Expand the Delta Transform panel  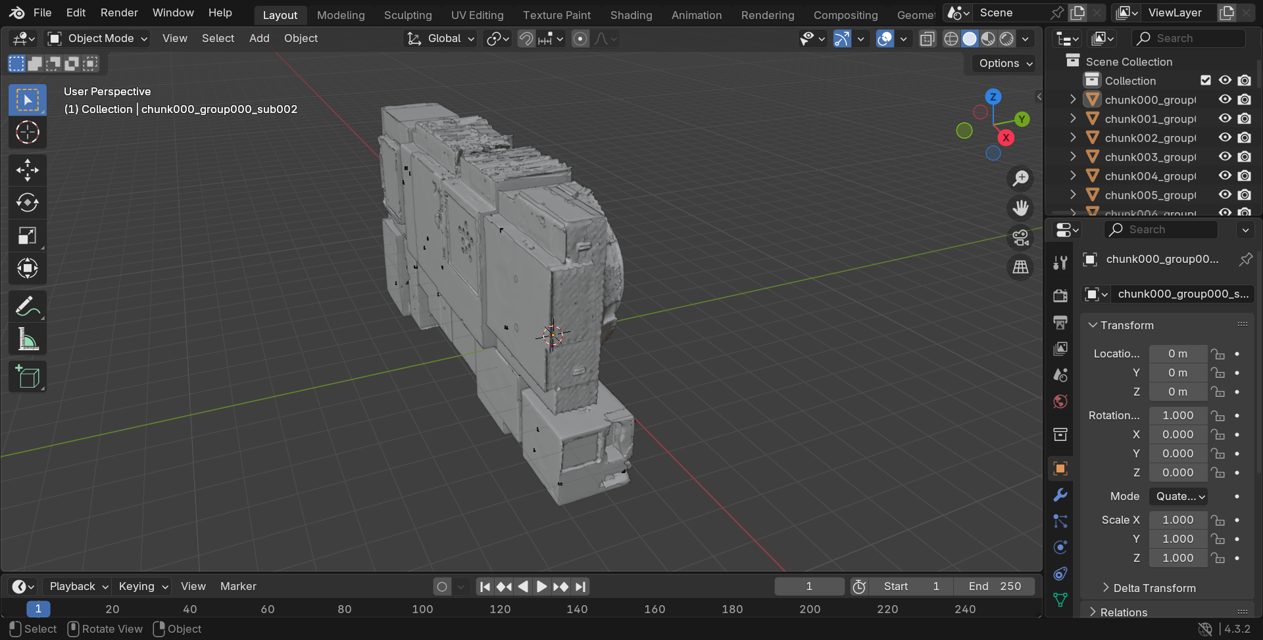(x=1154, y=588)
